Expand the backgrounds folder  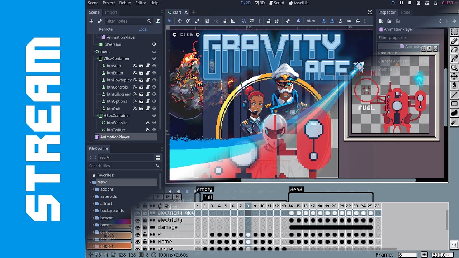(x=93, y=211)
